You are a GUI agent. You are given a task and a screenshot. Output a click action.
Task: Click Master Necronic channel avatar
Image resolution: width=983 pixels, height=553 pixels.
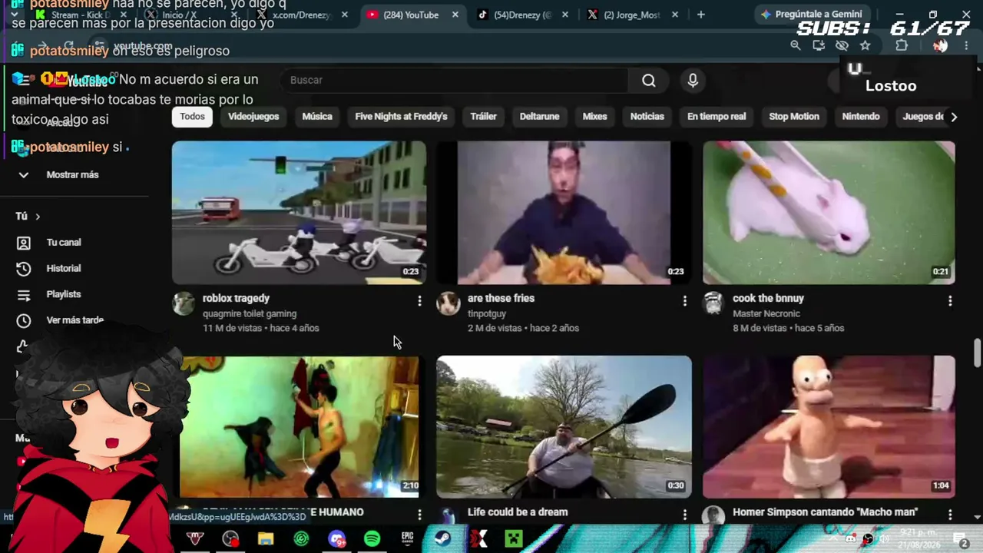[713, 303]
